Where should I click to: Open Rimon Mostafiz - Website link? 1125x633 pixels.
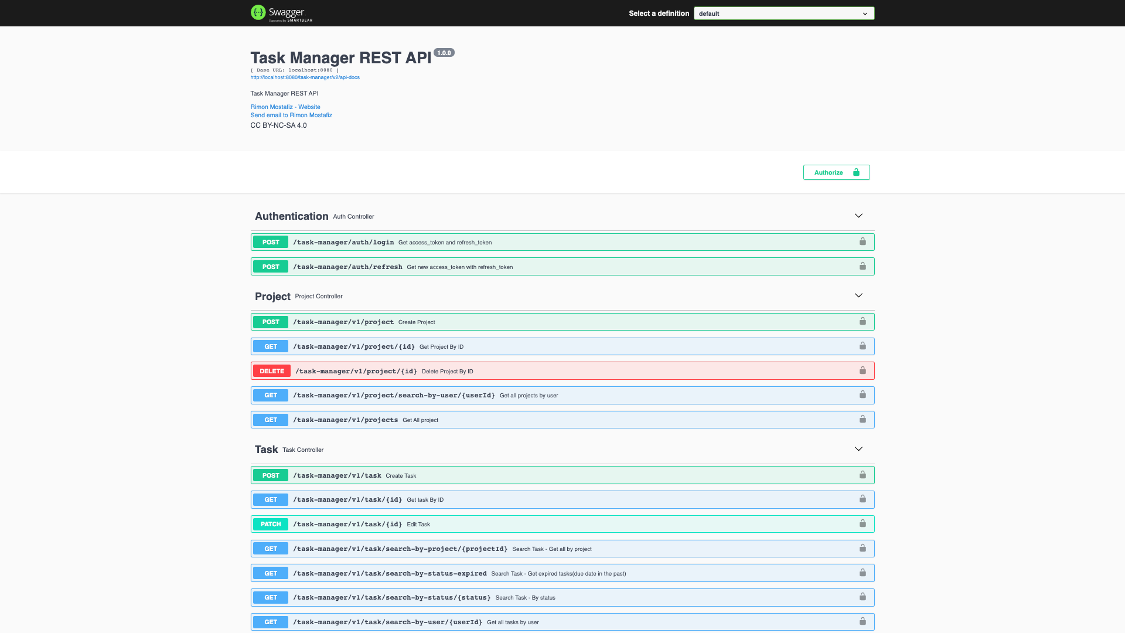(285, 107)
